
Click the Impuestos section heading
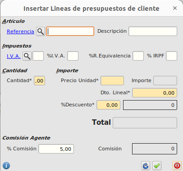pos(17,46)
